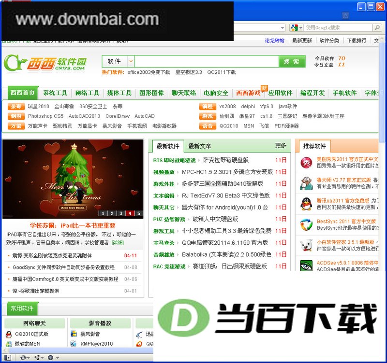This screenshot has height=363, width=387.
Task: Click the KMPlayer2010 icon
Action: 74,344
